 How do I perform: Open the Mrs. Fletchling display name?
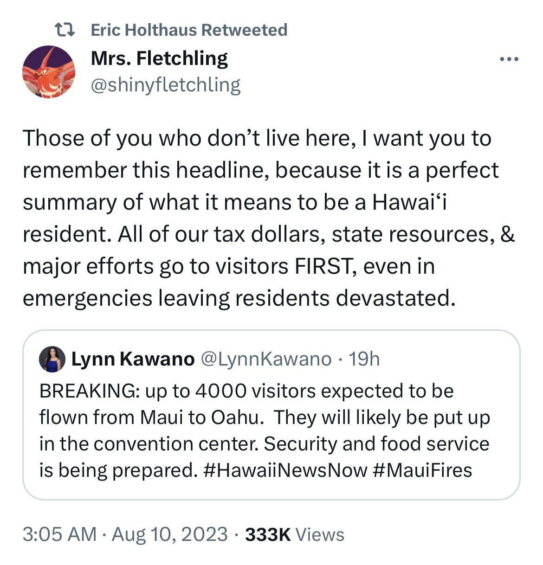159,58
